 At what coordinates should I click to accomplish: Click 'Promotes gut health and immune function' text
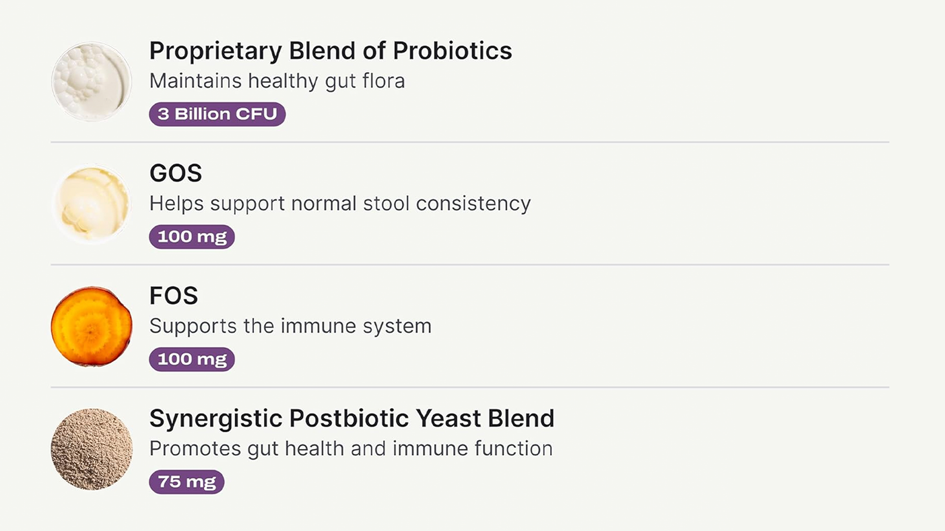[351, 448]
